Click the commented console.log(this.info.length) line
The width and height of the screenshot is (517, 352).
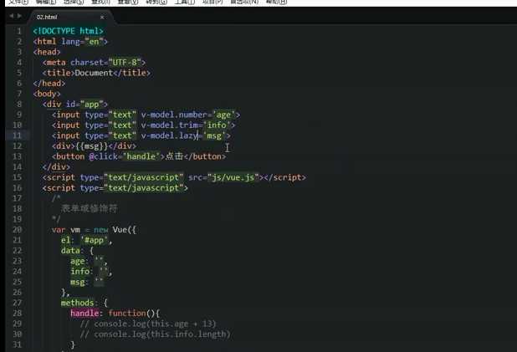tap(155, 334)
